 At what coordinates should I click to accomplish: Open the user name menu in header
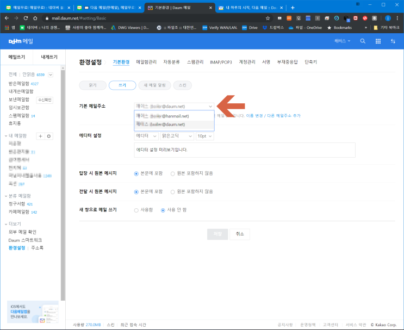pos(342,41)
